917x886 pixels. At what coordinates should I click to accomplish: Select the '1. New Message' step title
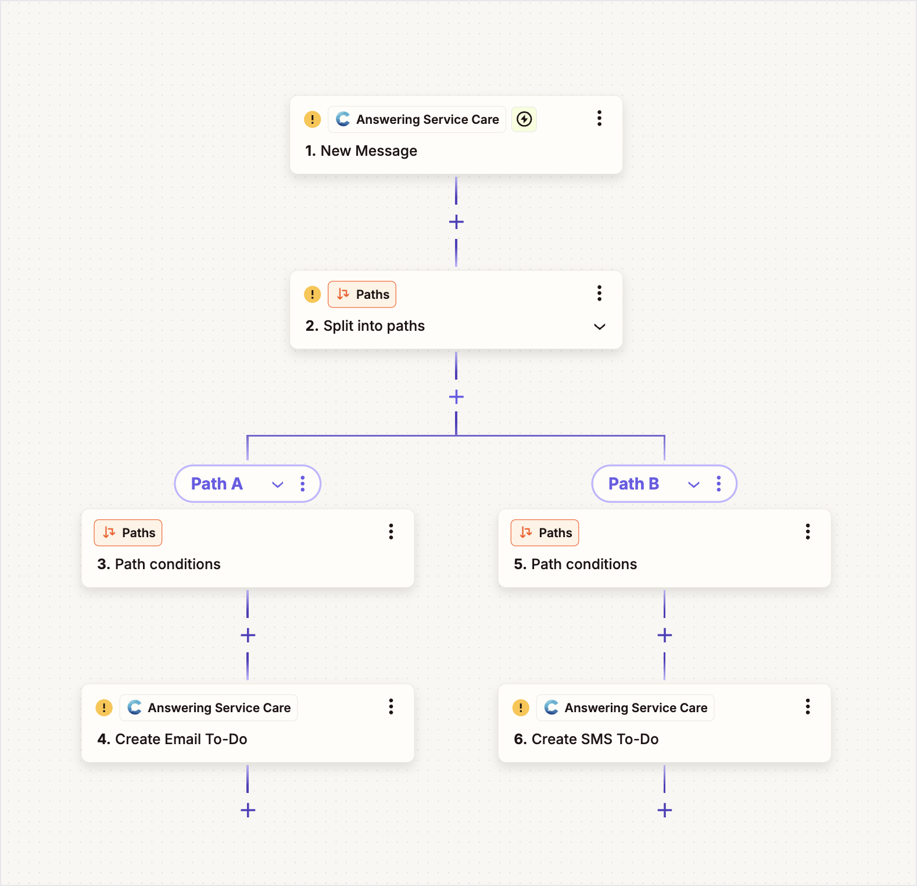[x=361, y=151]
